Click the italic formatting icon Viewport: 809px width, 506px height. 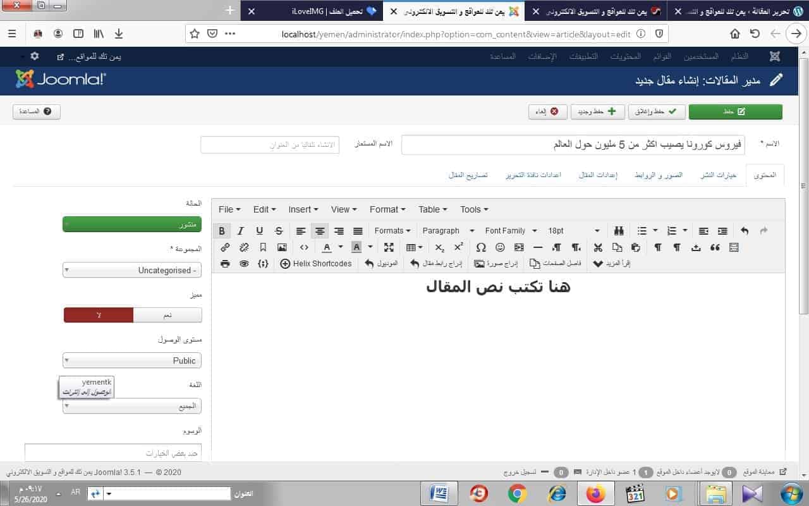pyautogui.click(x=241, y=231)
